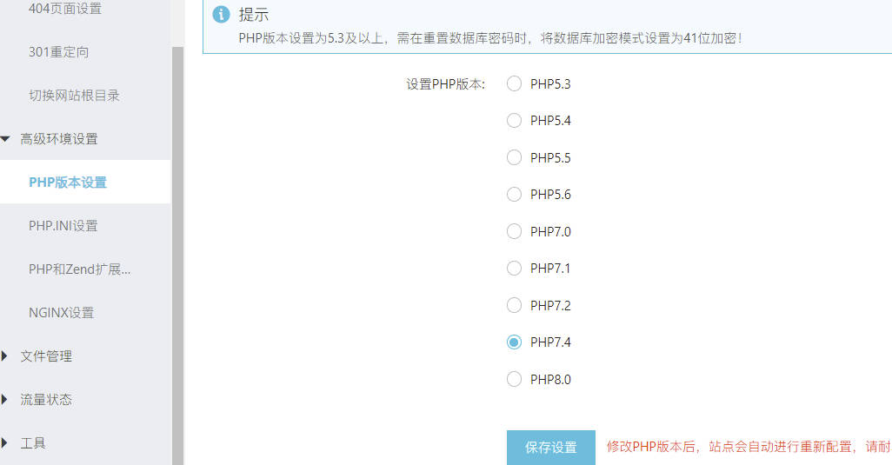Select the PHP5.6 radio button

(514, 195)
